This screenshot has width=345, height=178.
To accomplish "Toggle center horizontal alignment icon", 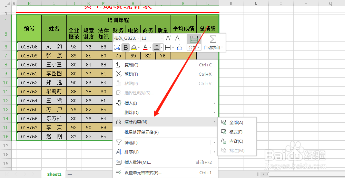I will tap(156, 47).
